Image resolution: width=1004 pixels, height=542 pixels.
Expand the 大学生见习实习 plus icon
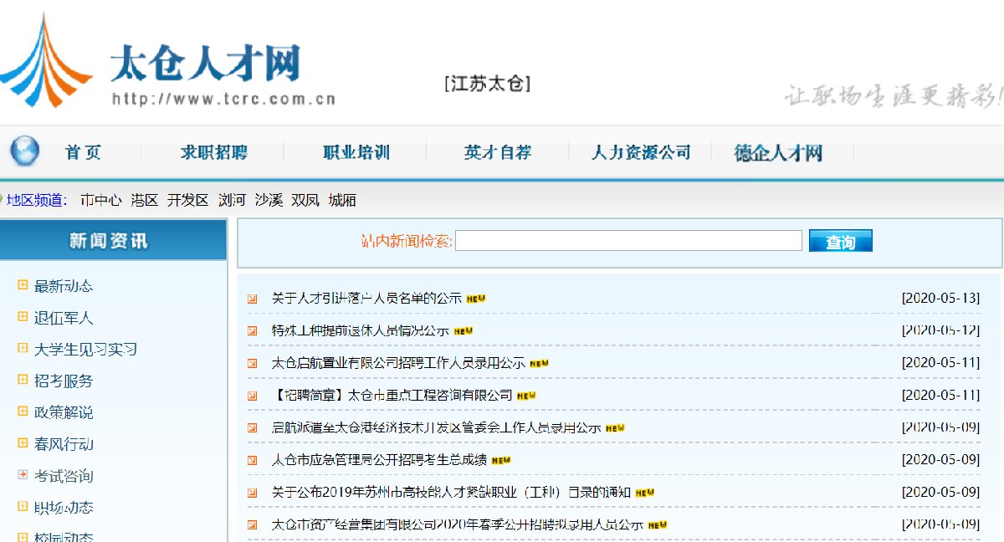(23, 349)
